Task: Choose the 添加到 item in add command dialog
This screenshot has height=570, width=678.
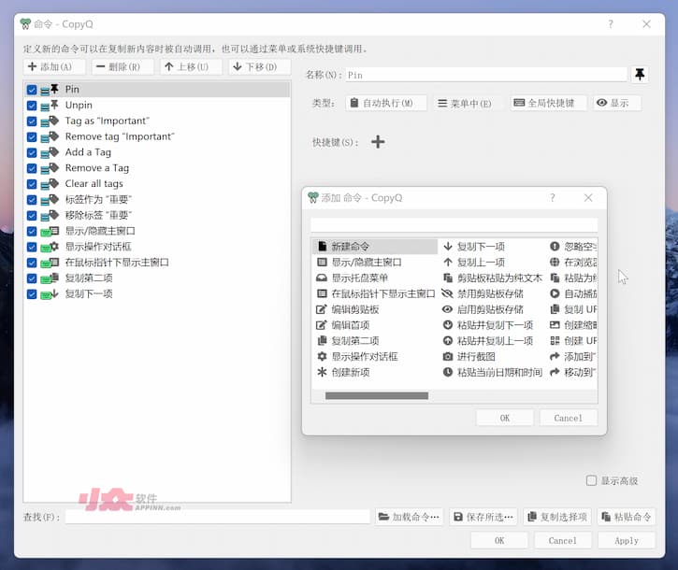Action: pyautogui.click(x=573, y=357)
